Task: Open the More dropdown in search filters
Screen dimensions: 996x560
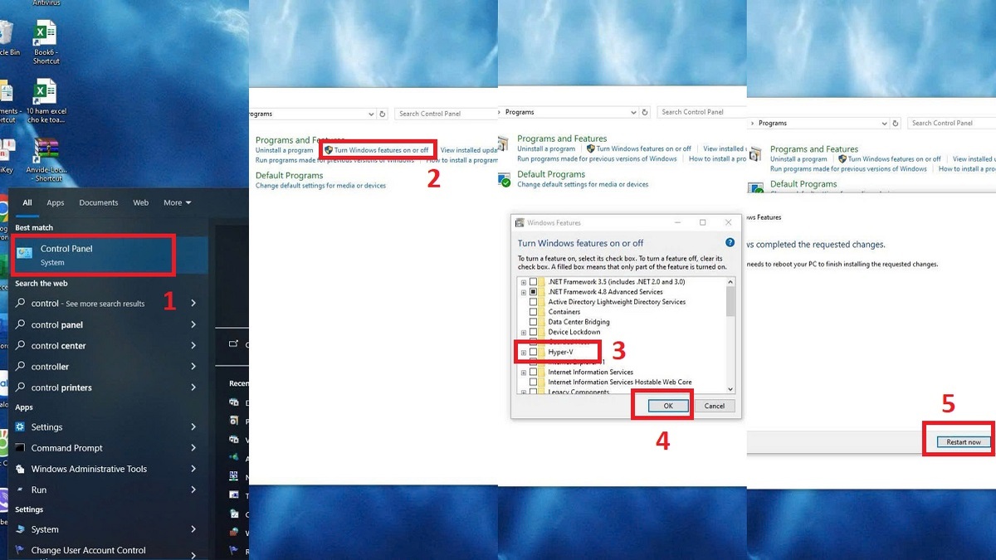Action: click(x=177, y=202)
